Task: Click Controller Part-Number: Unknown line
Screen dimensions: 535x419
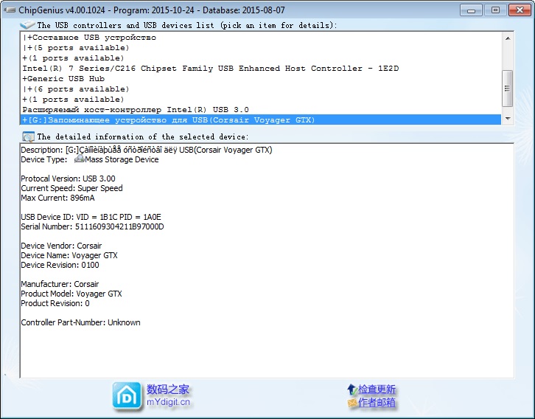Action: (80, 322)
